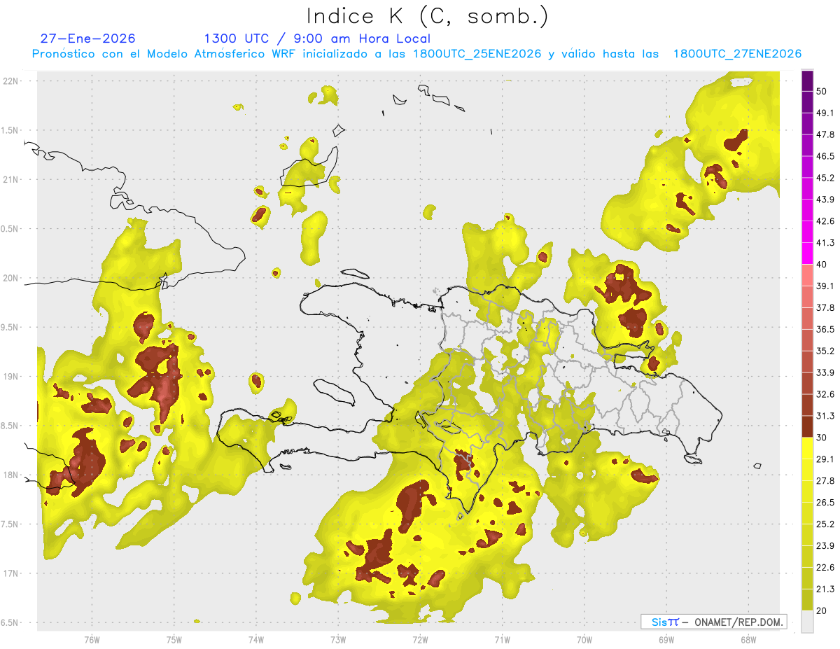The image size is (840, 649).
Task: Click the 73W longitude axis label
Action: [338, 640]
